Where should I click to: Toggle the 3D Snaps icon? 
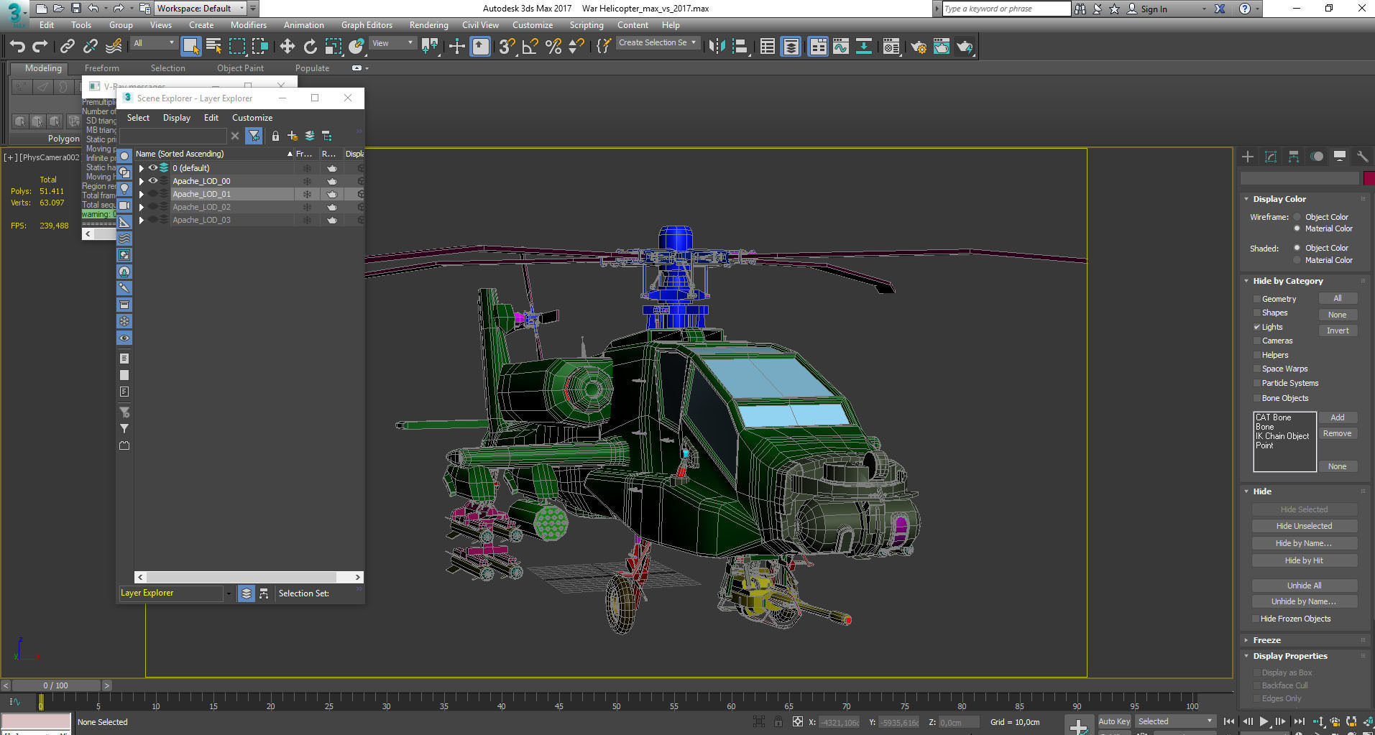pos(506,47)
